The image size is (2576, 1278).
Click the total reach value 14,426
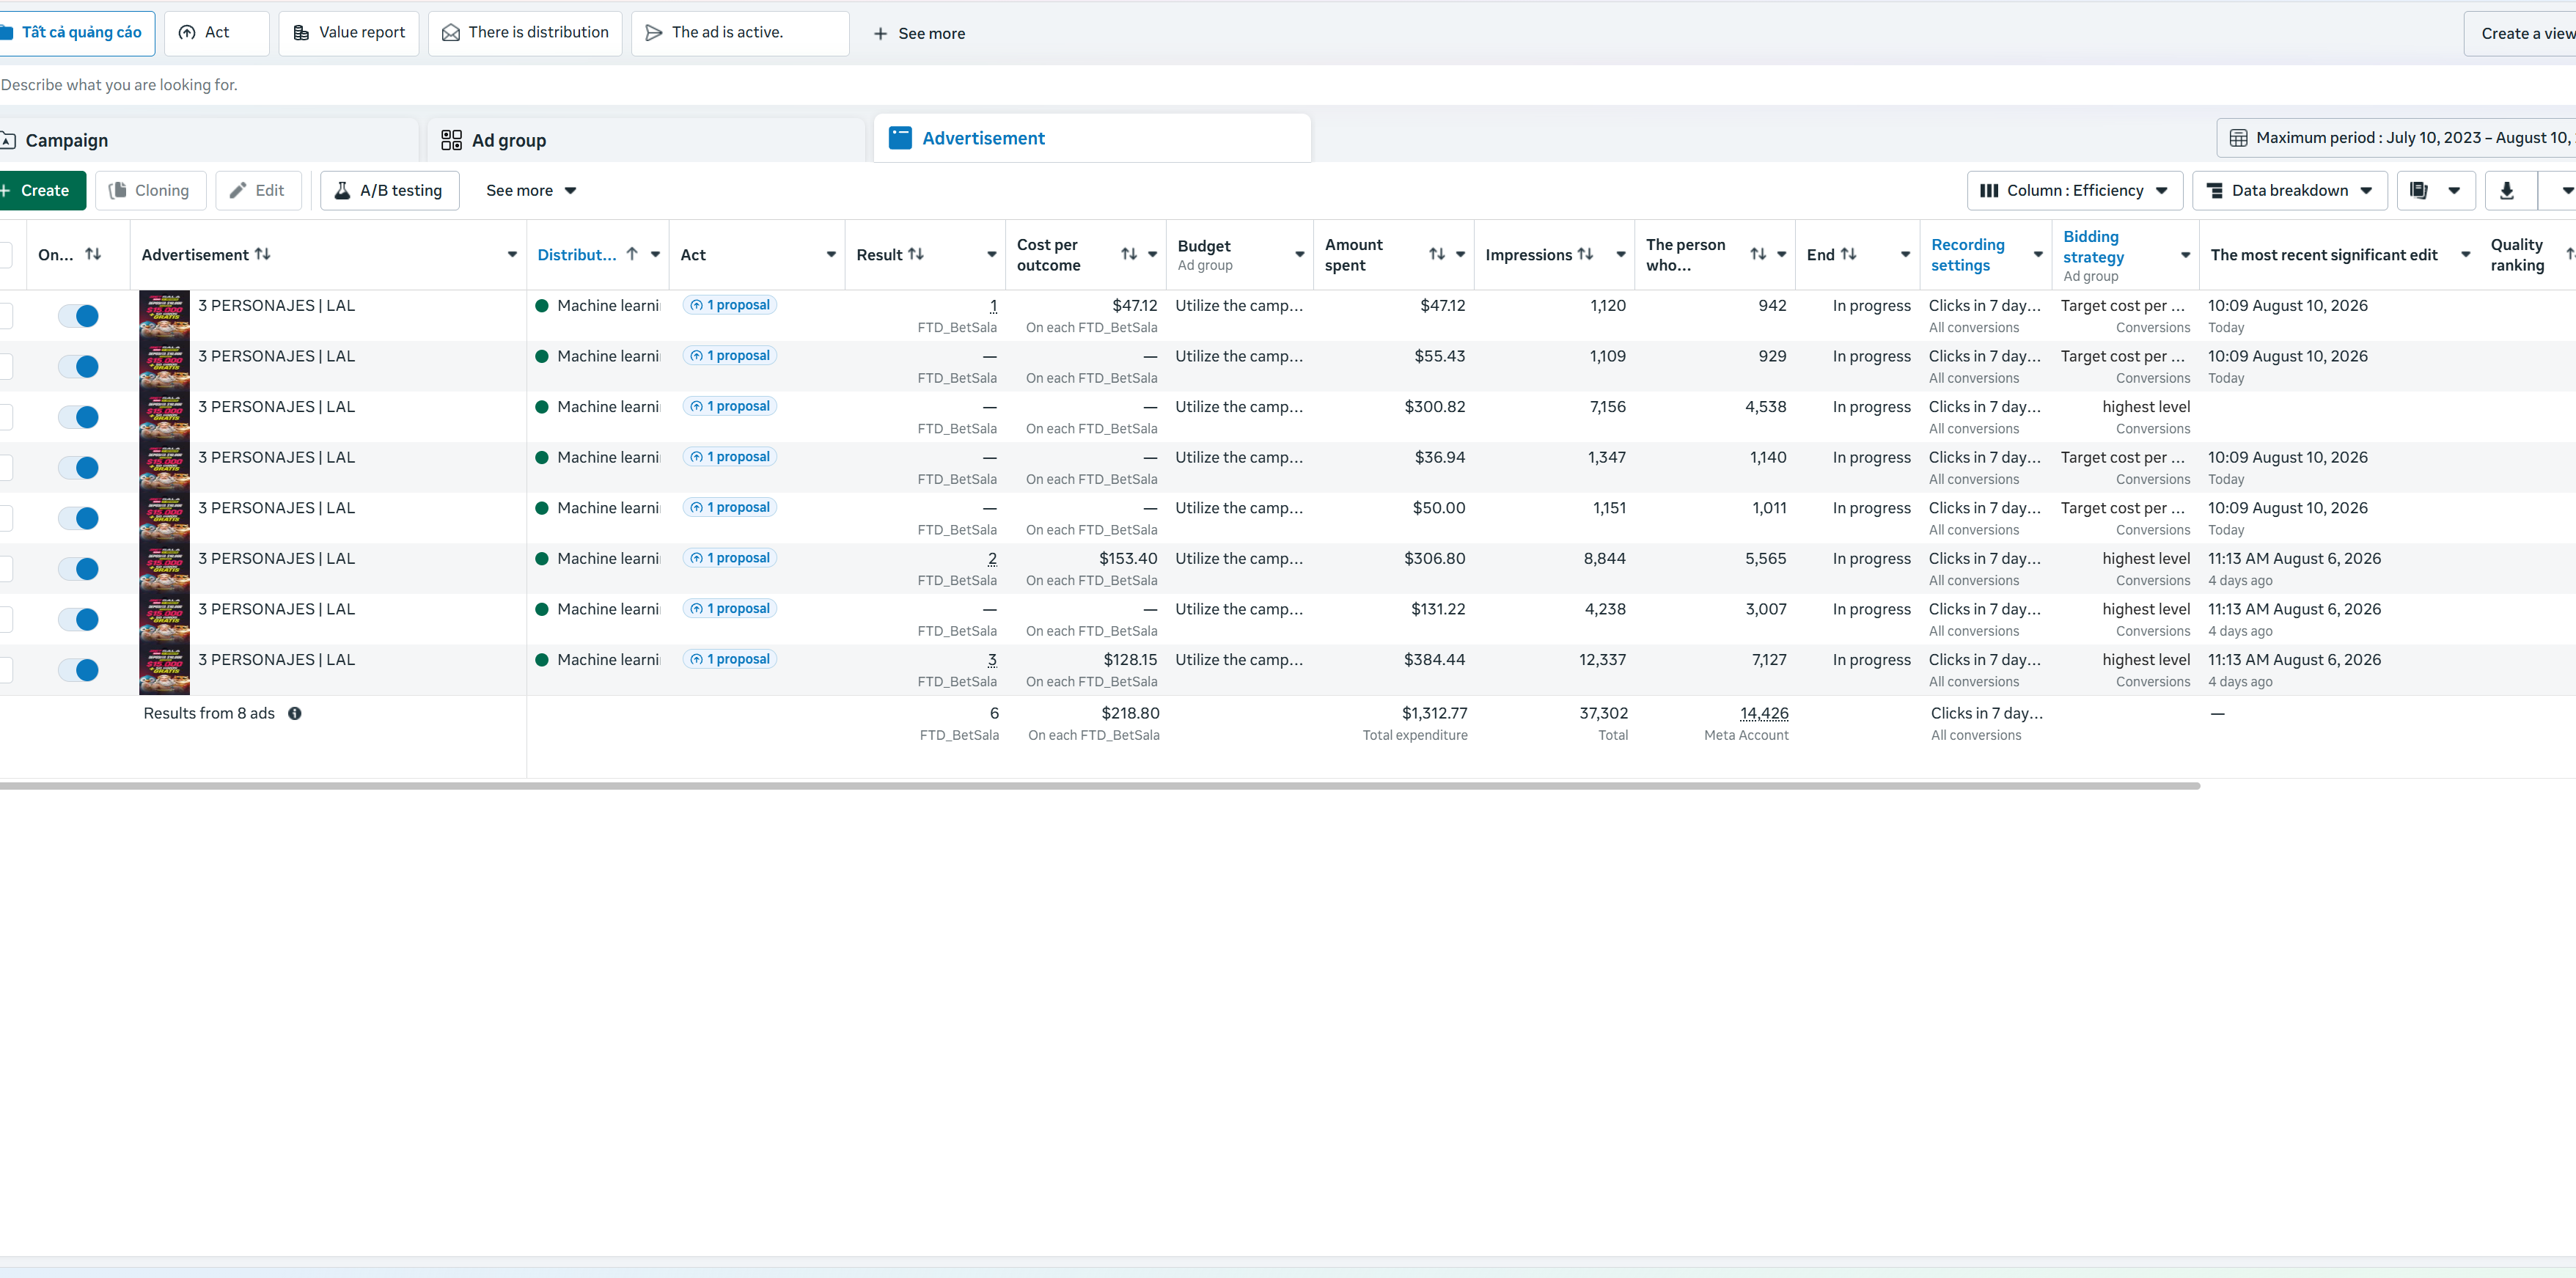click(1764, 713)
